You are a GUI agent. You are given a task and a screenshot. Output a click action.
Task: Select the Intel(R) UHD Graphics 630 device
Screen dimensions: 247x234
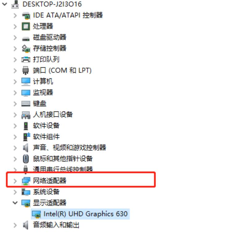click(x=80, y=214)
